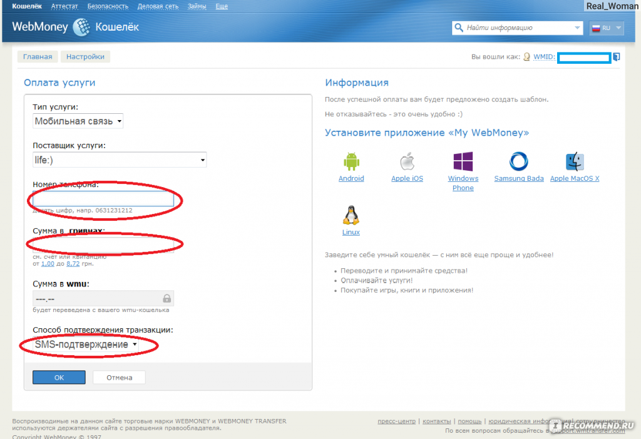Expand the RU language selector arrow

pos(618,28)
